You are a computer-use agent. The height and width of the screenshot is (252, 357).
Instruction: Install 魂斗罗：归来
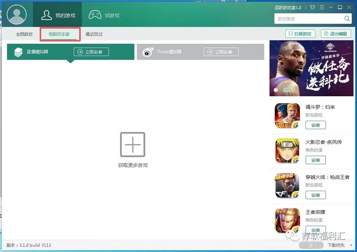tap(316, 125)
